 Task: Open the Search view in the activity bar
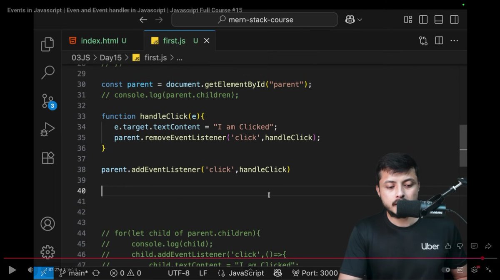point(47,72)
